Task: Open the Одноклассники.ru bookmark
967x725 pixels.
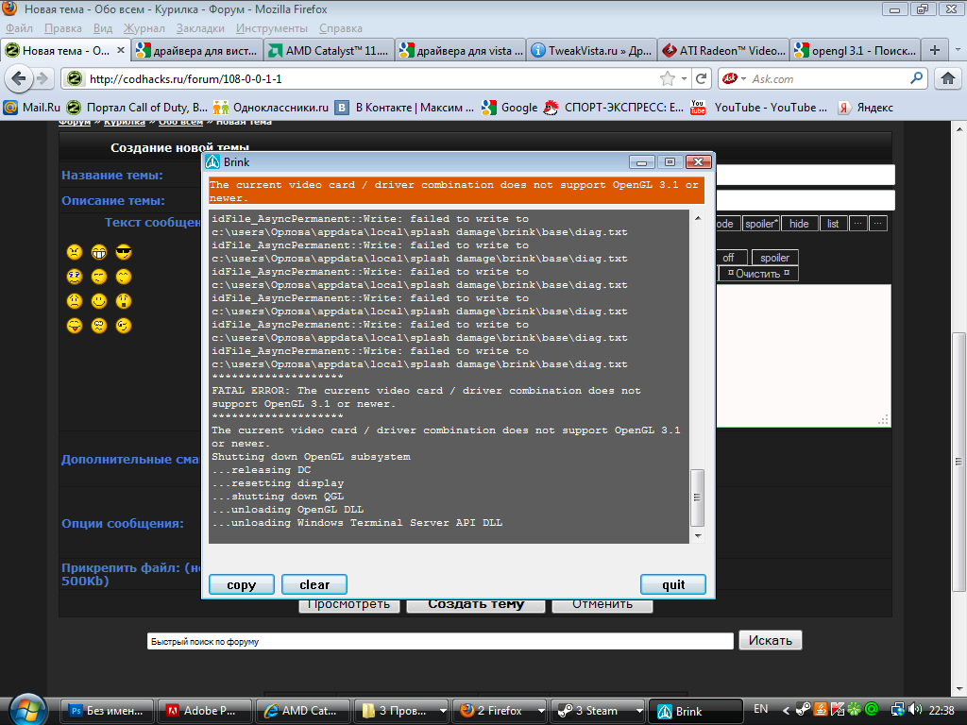Action: point(271,108)
